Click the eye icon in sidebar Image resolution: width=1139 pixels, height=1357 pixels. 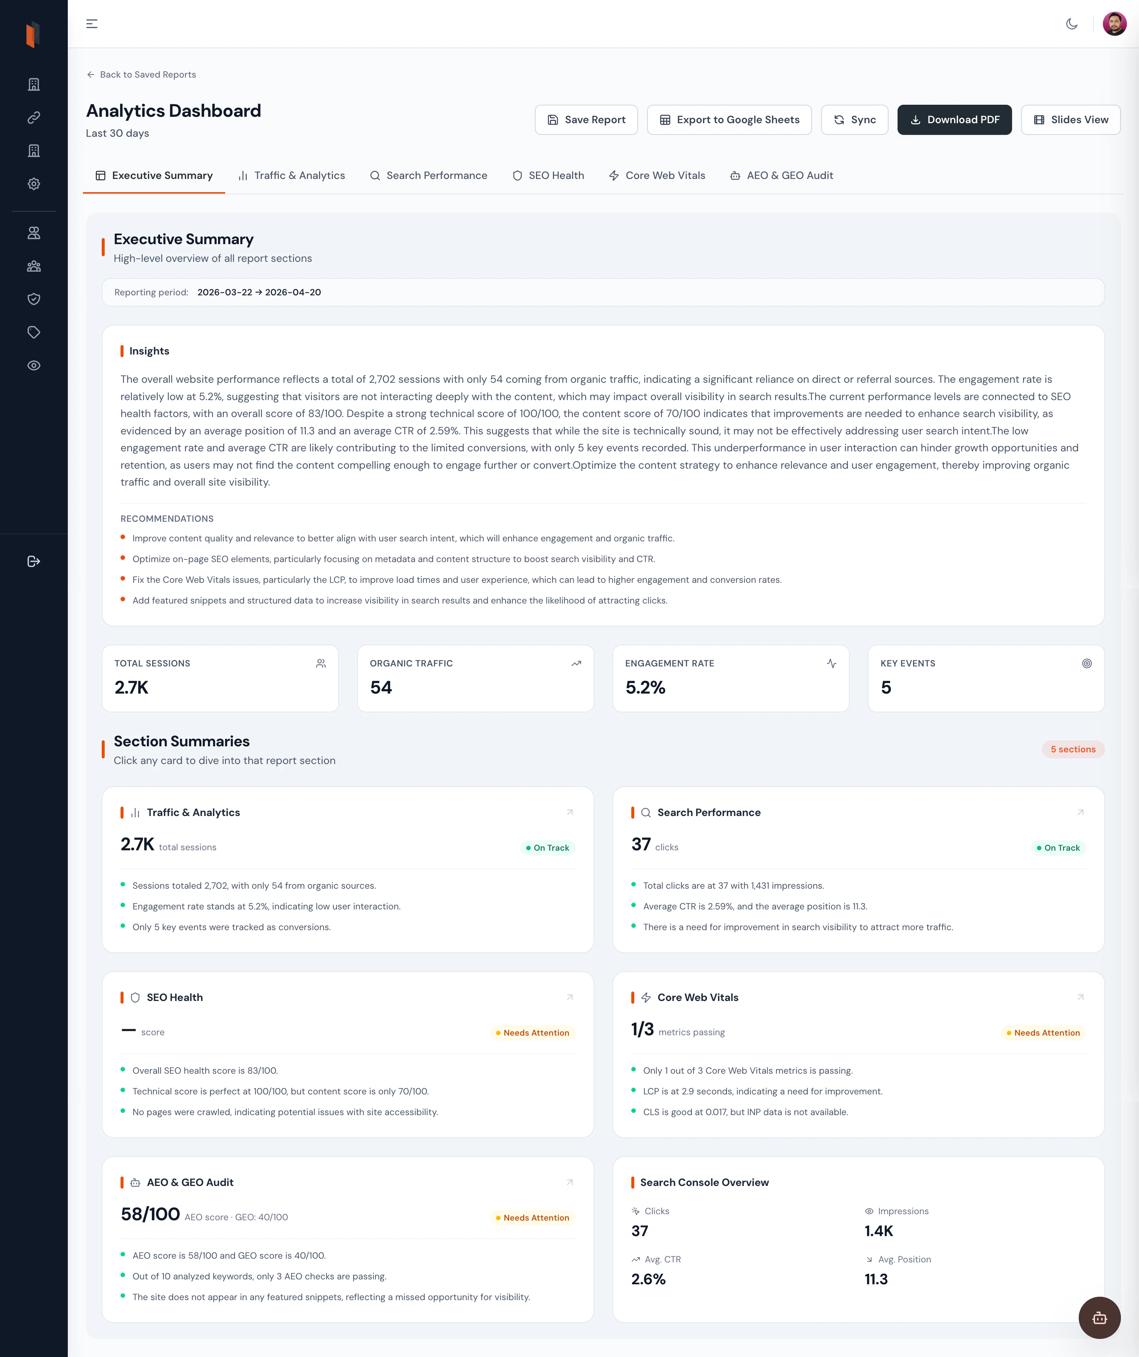click(34, 366)
